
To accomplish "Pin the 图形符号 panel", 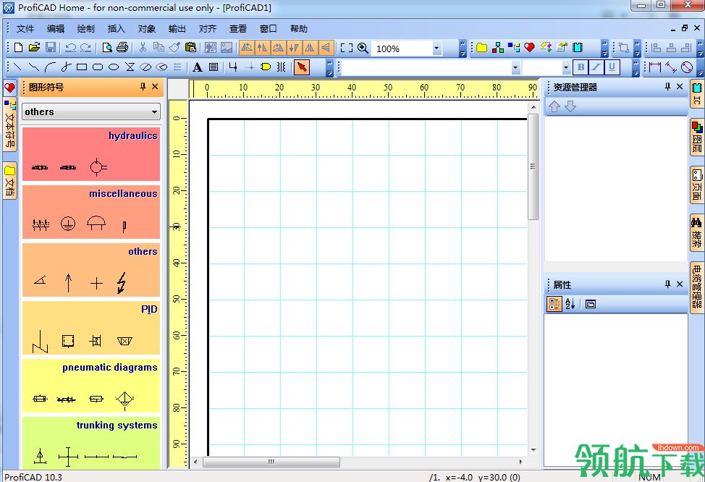I will tap(143, 86).
